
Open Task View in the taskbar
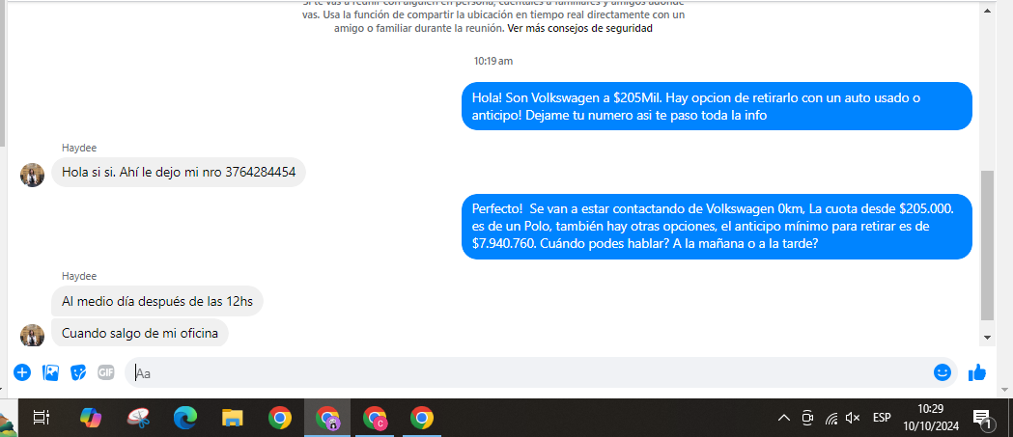(x=42, y=418)
